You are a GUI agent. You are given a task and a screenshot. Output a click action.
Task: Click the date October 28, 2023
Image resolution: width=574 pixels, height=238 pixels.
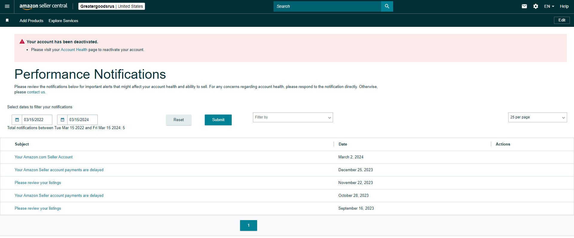click(x=353, y=195)
